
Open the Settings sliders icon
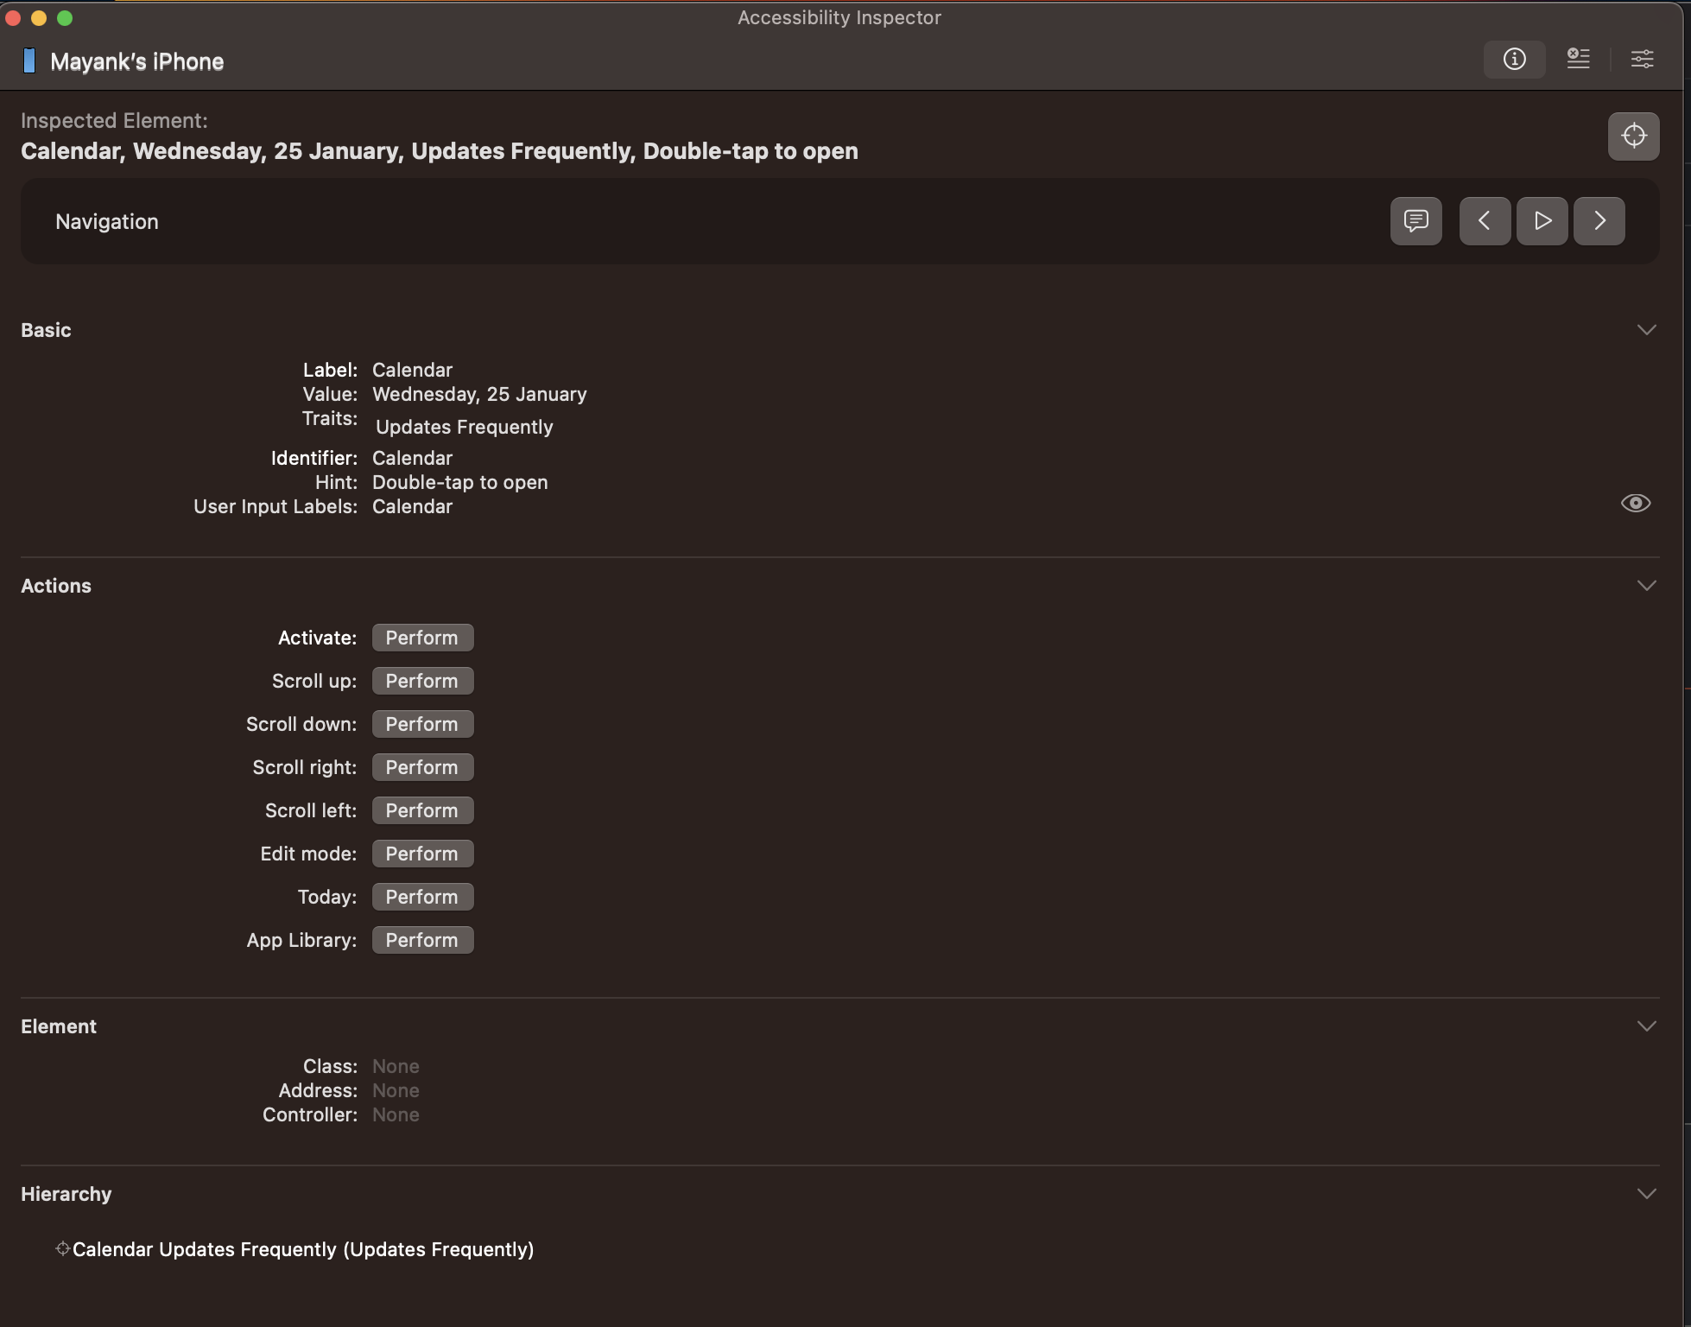click(x=1642, y=59)
